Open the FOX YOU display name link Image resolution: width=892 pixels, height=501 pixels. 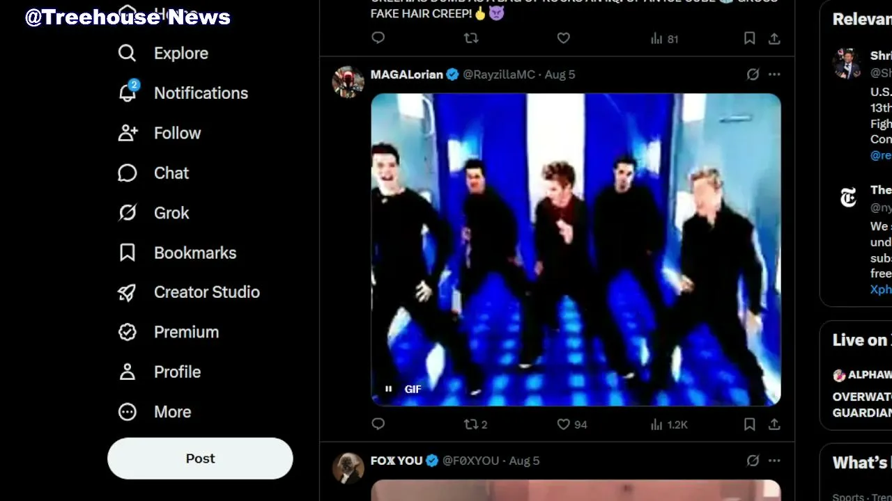[397, 461]
